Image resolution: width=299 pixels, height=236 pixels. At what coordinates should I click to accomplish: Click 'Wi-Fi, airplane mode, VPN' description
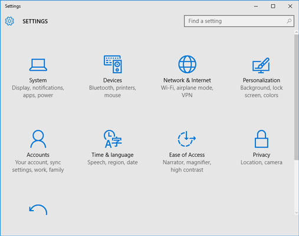point(187,91)
